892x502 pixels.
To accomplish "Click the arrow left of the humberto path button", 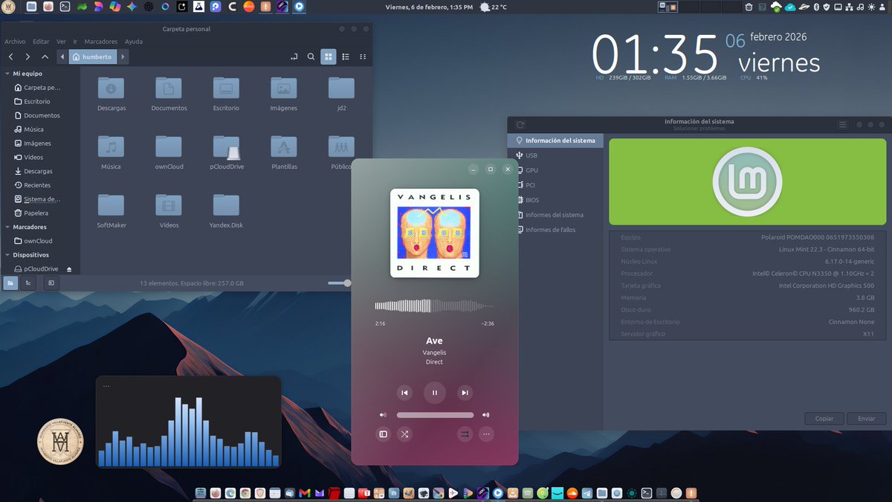I will coord(62,57).
